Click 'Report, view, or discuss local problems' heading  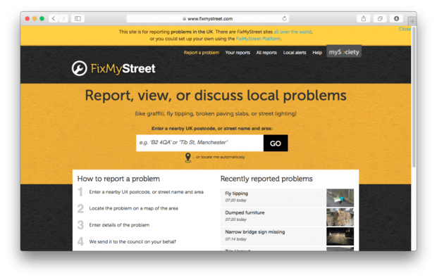pyautogui.click(x=216, y=96)
